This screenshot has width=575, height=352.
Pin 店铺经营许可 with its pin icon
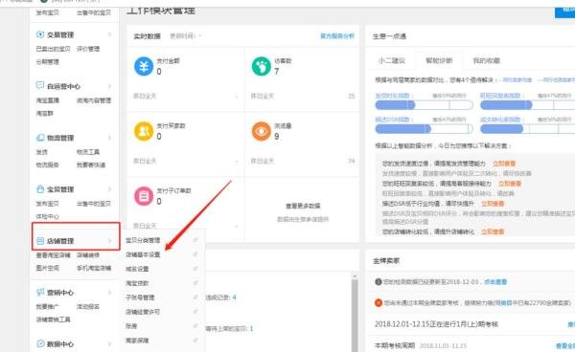195,312
